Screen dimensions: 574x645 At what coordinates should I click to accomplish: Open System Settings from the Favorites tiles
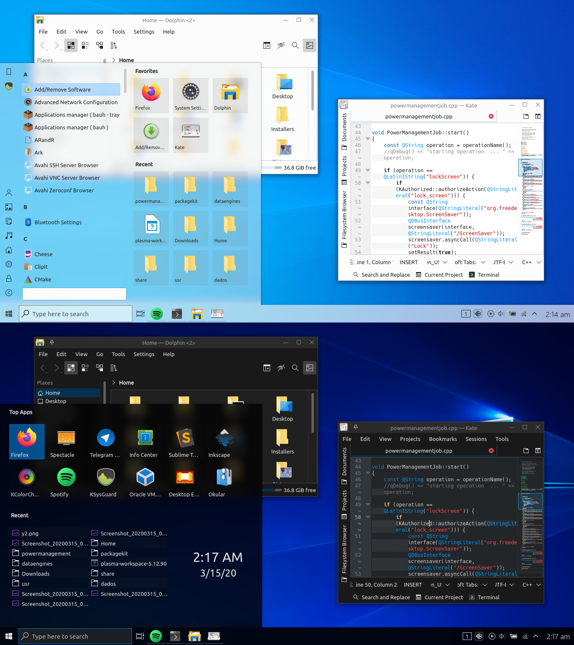pyautogui.click(x=190, y=96)
